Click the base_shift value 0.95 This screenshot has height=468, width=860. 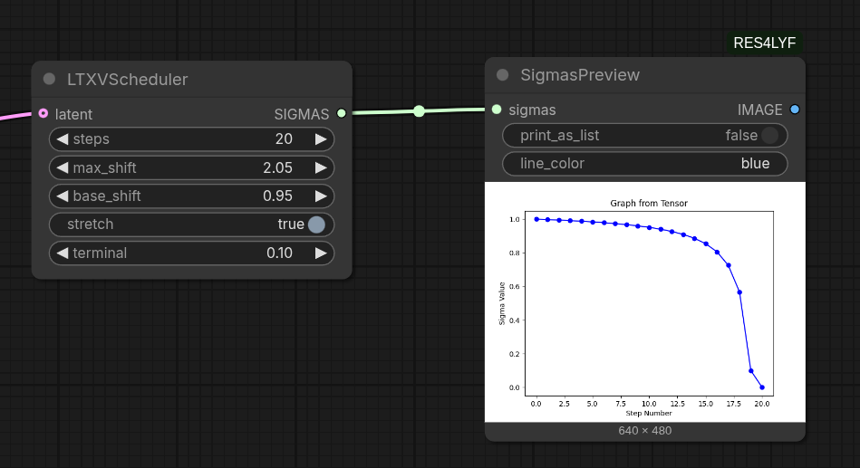pyautogui.click(x=277, y=196)
